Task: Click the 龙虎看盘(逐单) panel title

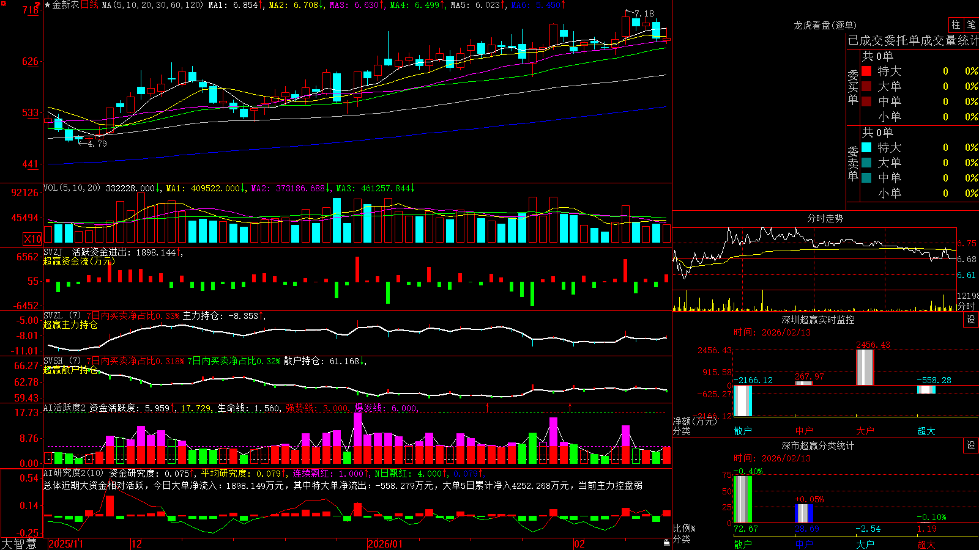Action: pos(825,25)
